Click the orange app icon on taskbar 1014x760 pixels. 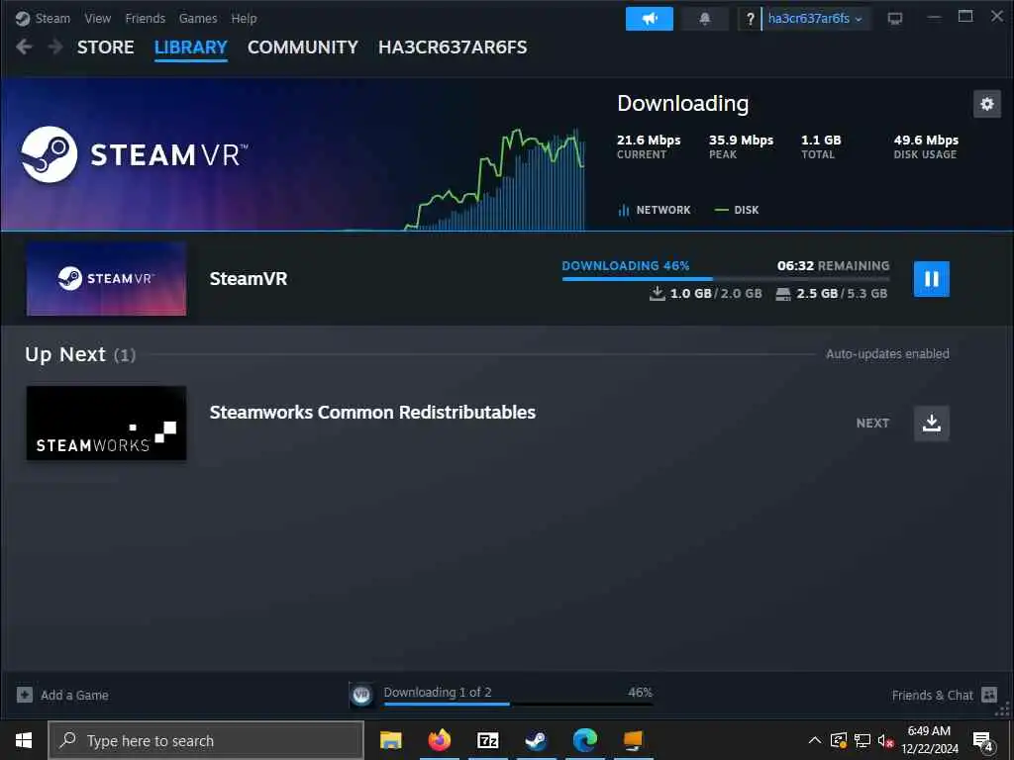tap(633, 740)
